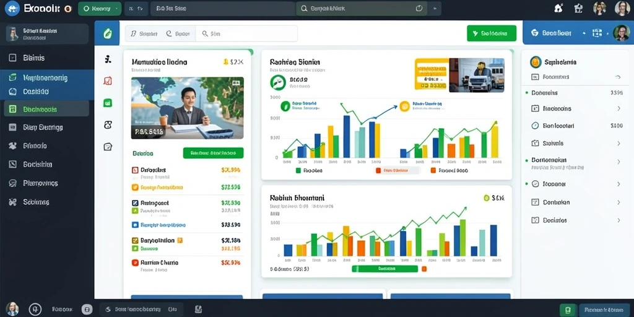Image resolution: width=634 pixels, height=317 pixels.
Task: Expand the 'Contoakan' row chevron
Action: (x=619, y=202)
